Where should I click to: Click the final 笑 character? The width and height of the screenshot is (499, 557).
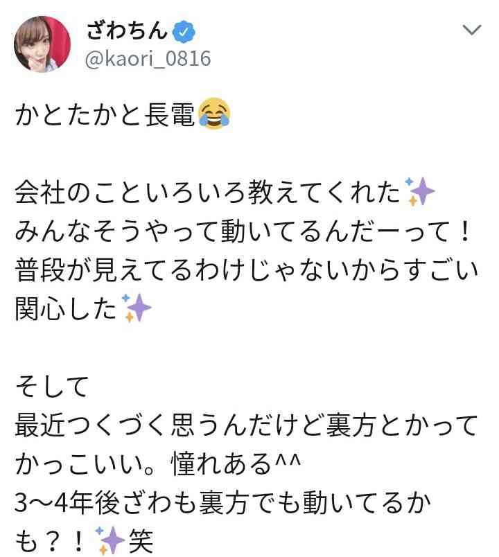141,541
